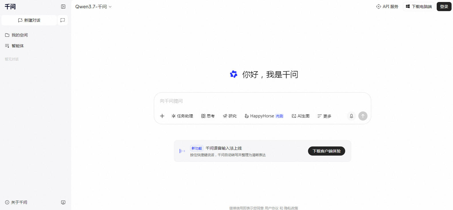Select 任务助理 mode
Screen dimensions: 453x210
point(182,116)
